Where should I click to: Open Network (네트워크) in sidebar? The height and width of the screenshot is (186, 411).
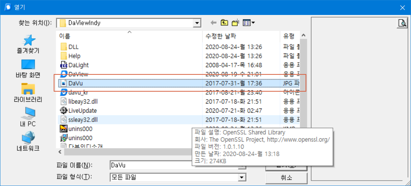[28, 142]
